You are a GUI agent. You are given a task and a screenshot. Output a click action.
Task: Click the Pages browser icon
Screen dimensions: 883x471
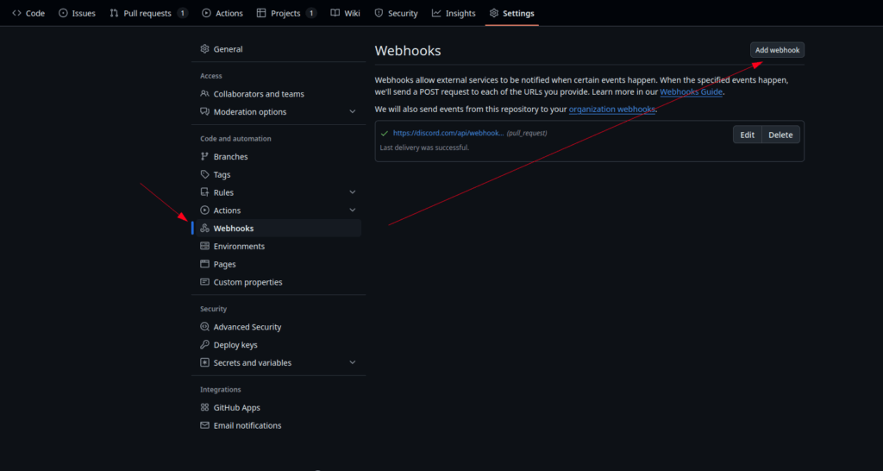click(204, 264)
